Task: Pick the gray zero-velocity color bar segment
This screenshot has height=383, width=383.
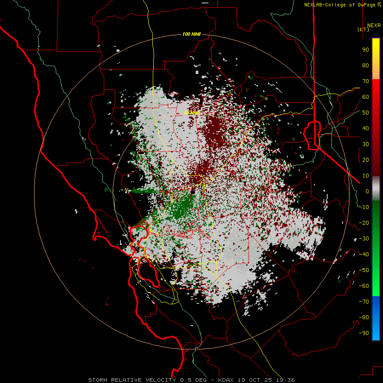Action: (376, 189)
